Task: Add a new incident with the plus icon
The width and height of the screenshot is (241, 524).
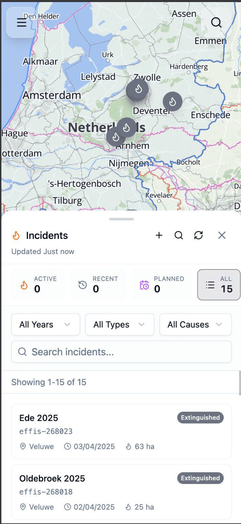Action: (159, 235)
